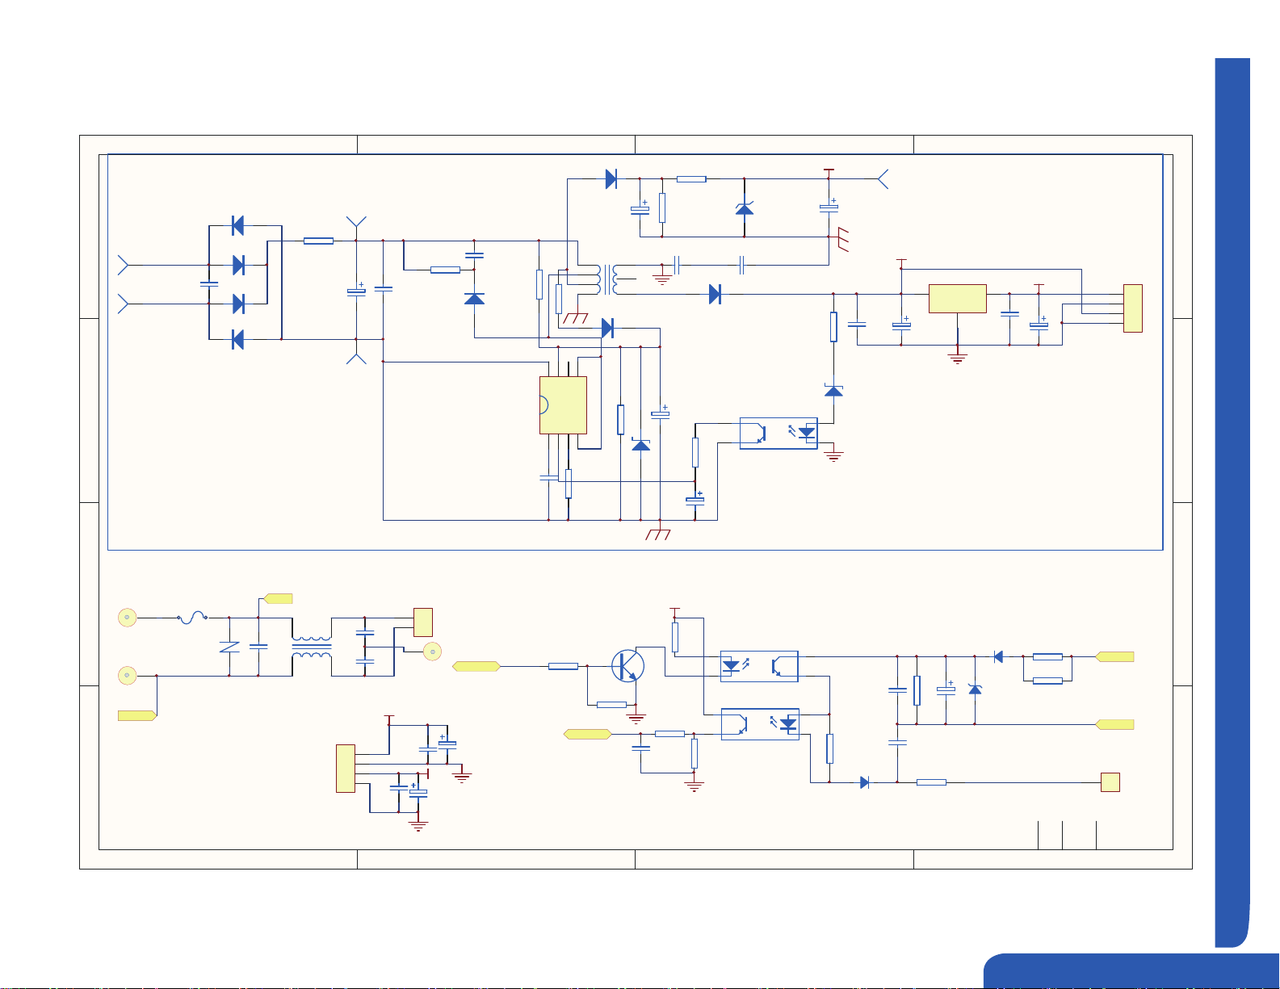Click the blue footer bar in the bottom corner
Image resolution: width=1280 pixels, height=989 pixels.
click(x=1131, y=971)
